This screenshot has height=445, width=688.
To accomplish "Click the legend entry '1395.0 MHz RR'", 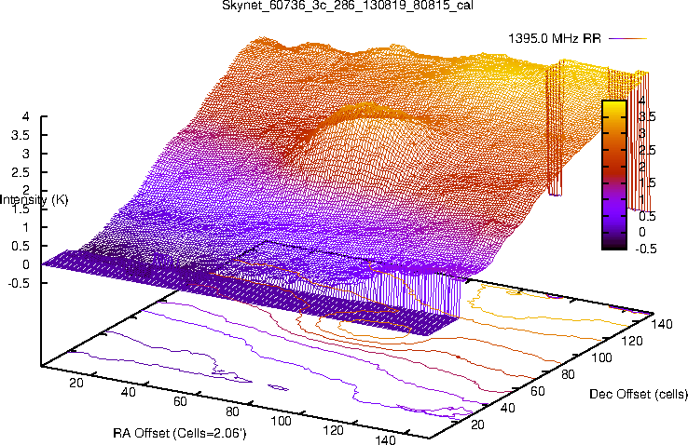I will pos(554,38).
